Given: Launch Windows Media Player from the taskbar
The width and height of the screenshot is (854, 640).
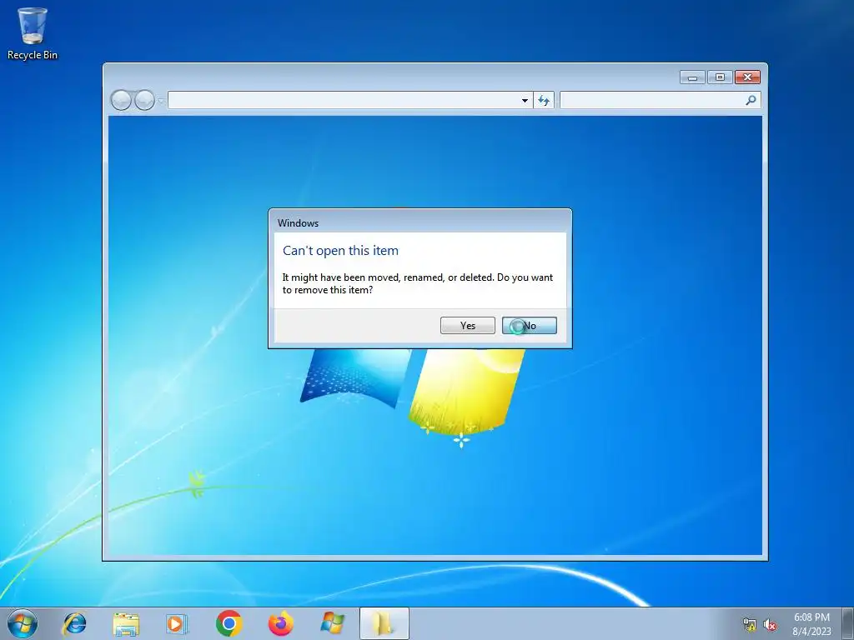Looking at the screenshot, I should [177, 623].
